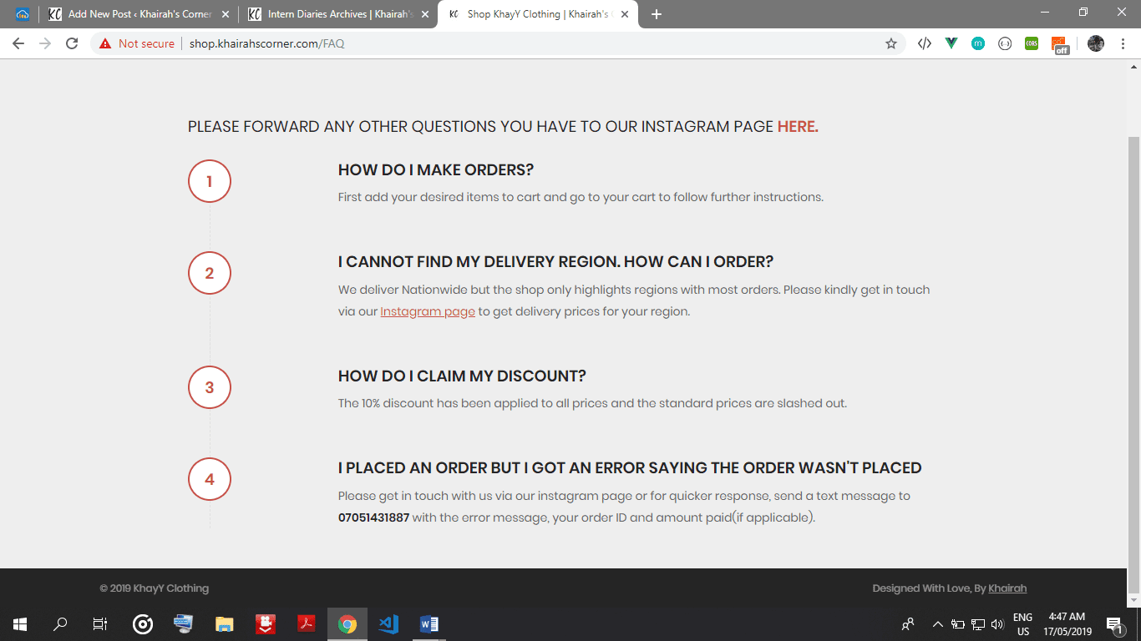Go back to the previous page

click(18, 43)
